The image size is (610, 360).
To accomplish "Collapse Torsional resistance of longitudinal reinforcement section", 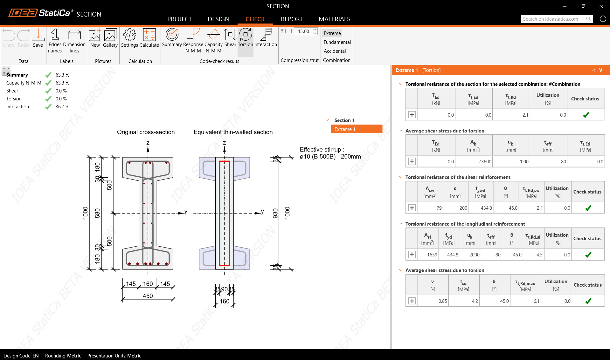I will tap(401, 224).
